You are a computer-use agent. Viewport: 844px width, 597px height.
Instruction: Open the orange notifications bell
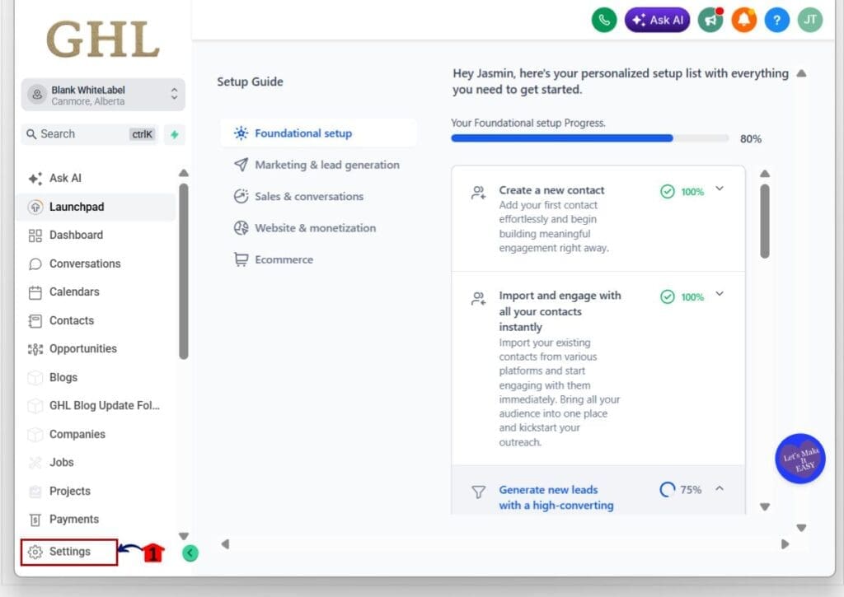click(x=744, y=20)
